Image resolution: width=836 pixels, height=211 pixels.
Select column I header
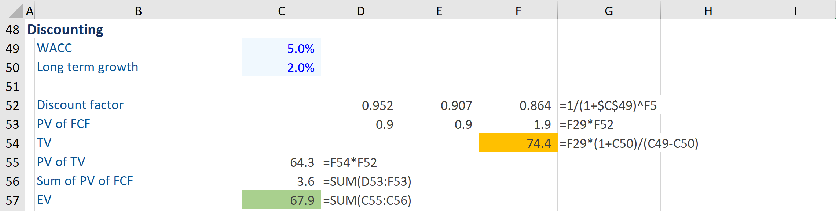[x=796, y=11]
